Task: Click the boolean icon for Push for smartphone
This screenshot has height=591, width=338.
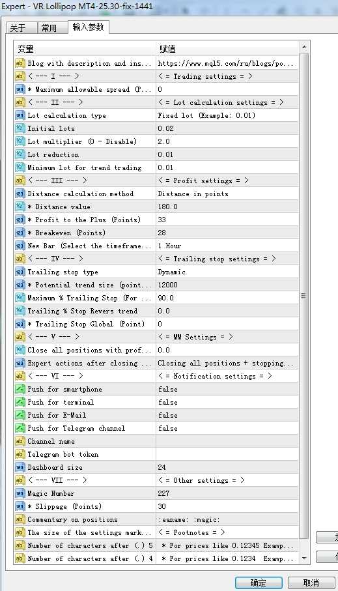Action: pyautogui.click(x=20, y=389)
